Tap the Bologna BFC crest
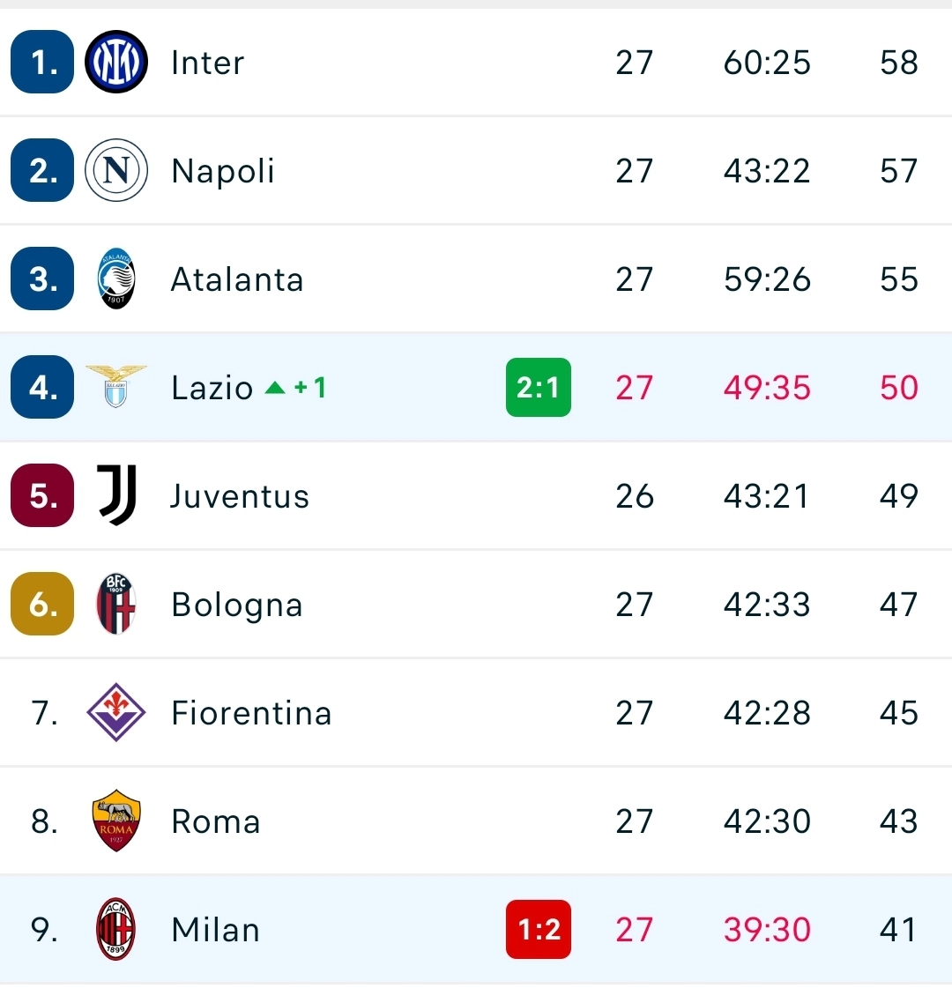Image resolution: width=952 pixels, height=988 pixels. tap(116, 604)
